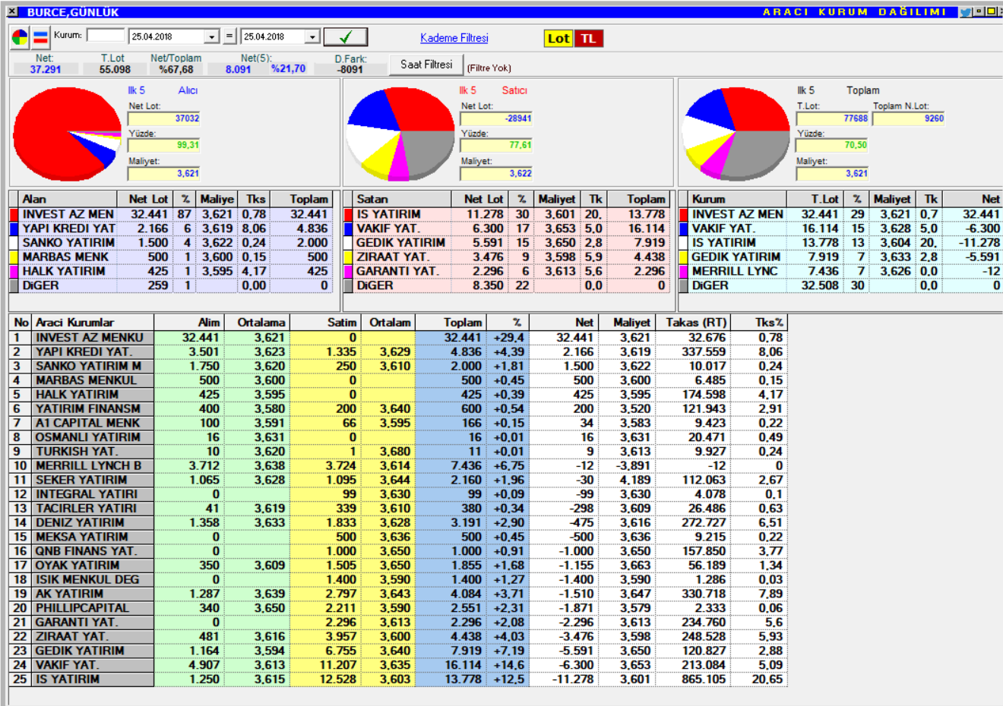Select TACIRLER YATIRI row

(398, 508)
